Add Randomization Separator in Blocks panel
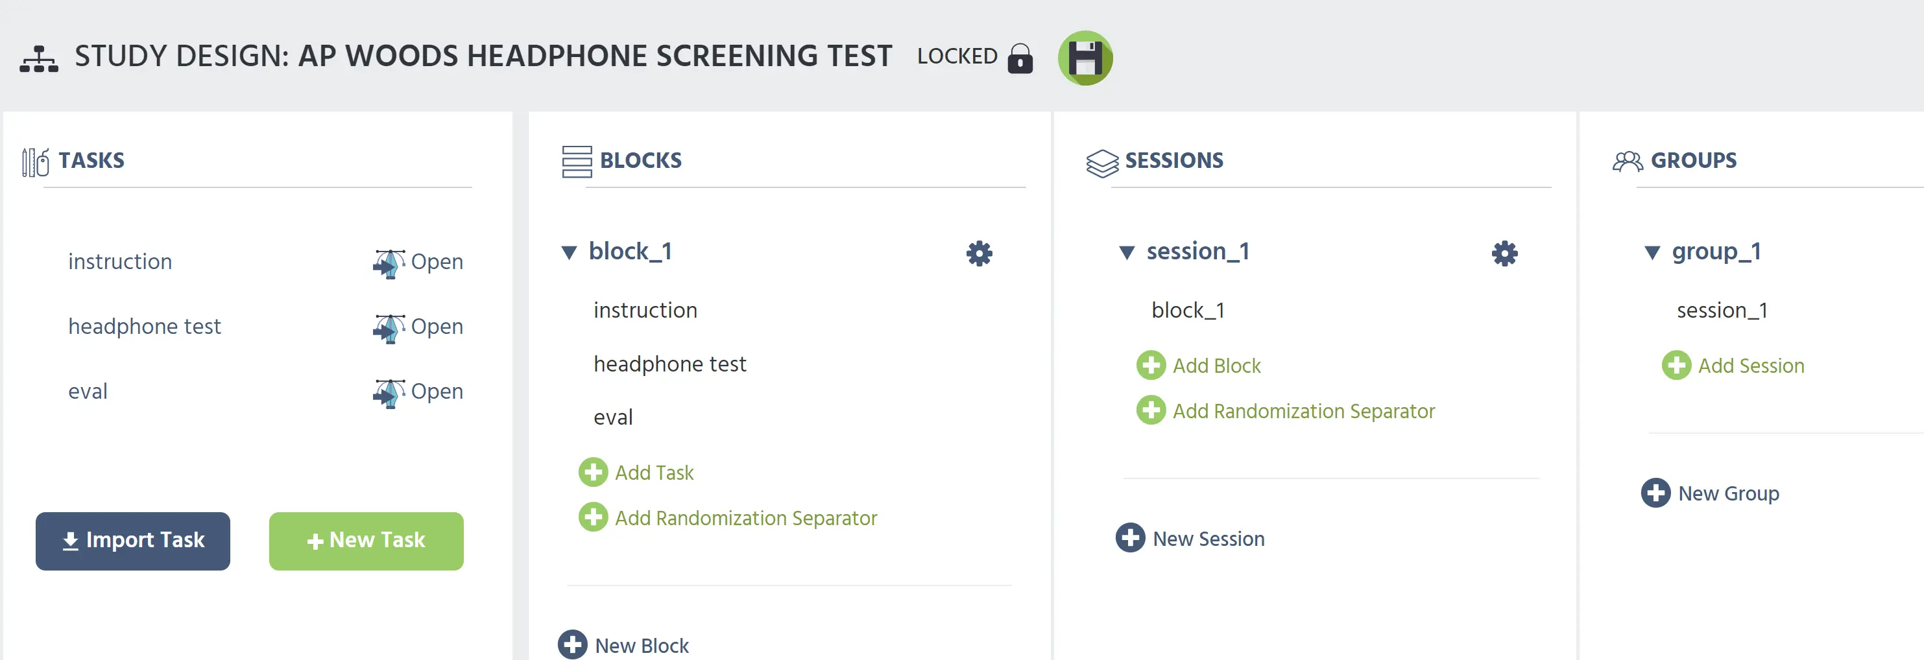 [x=727, y=517]
